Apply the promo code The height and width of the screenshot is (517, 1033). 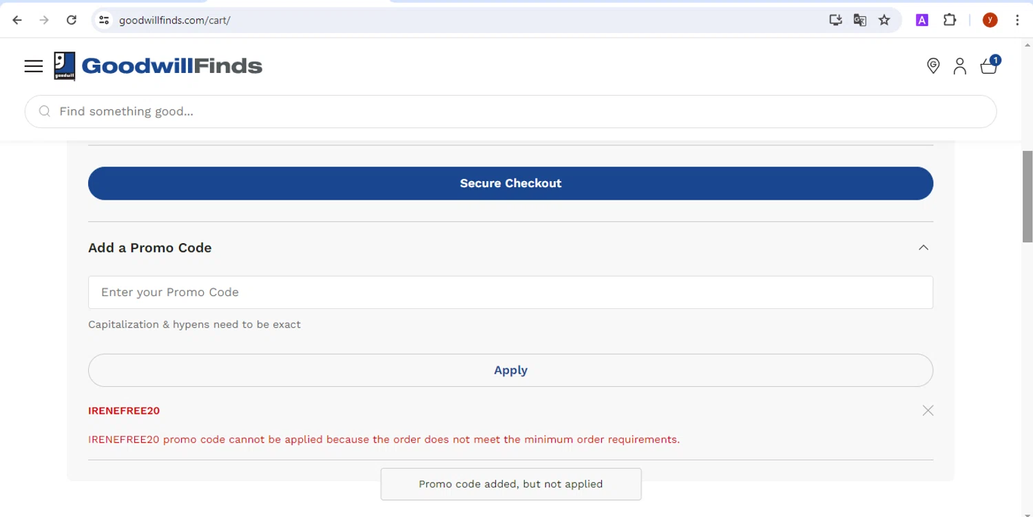510,370
